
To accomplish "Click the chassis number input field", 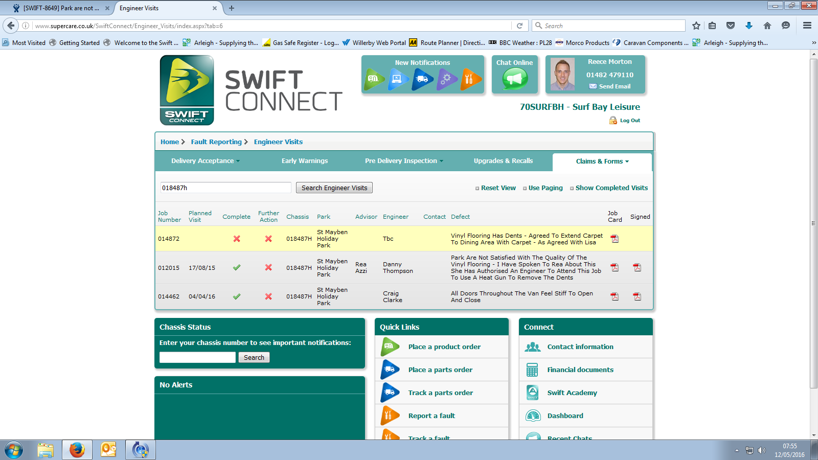I will click(x=197, y=357).
